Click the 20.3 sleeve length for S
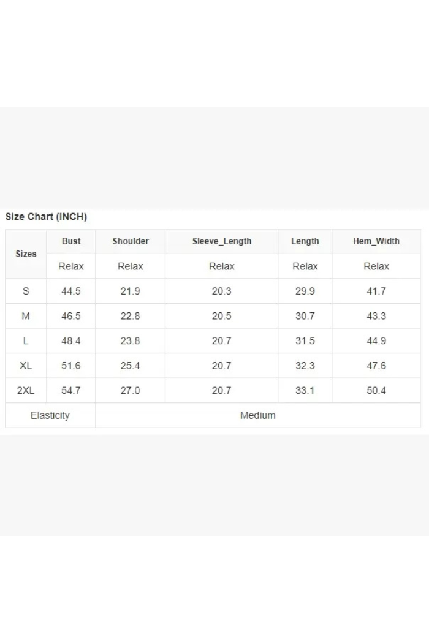This screenshot has width=429, height=643. click(x=221, y=291)
